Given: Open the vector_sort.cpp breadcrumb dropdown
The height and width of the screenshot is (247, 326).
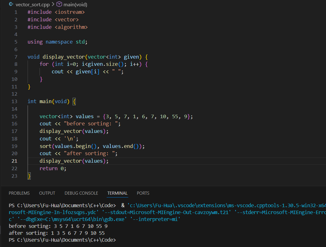Looking at the screenshot, I should click(x=32, y=4).
